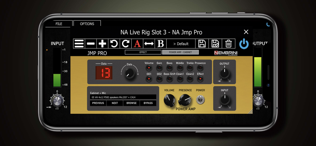
Task: Toggle the Bass Shift button
Action: pos(169,79)
